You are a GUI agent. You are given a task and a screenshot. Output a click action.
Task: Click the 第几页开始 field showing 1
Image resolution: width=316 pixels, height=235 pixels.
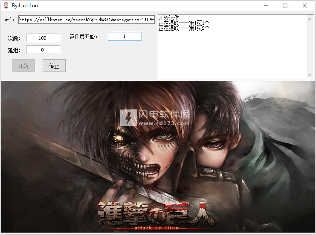[x=125, y=36]
